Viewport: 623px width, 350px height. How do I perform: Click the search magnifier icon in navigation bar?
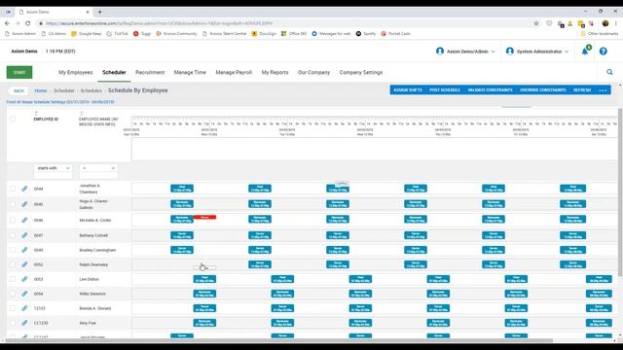(x=609, y=72)
